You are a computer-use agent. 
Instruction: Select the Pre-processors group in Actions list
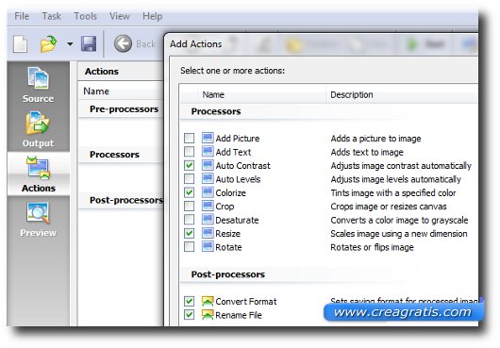pos(124,109)
